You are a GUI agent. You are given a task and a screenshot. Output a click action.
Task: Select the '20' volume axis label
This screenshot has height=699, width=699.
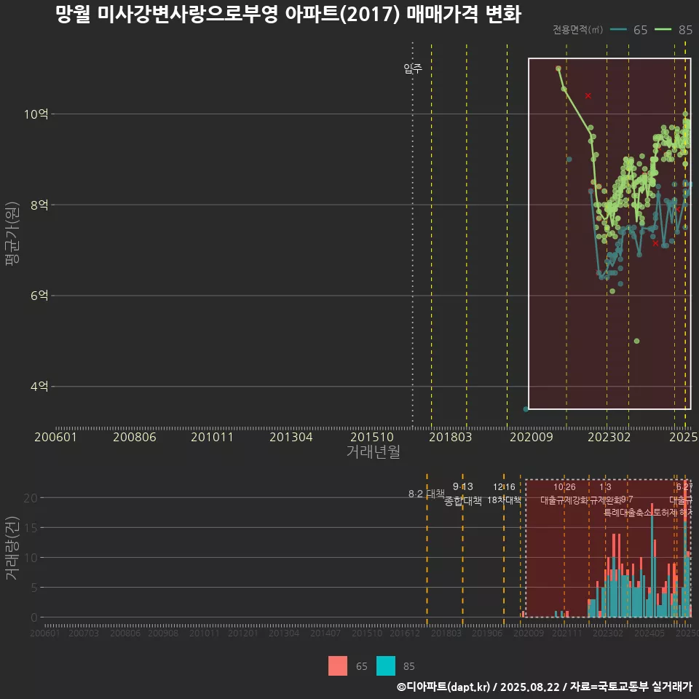click(x=31, y=498)
